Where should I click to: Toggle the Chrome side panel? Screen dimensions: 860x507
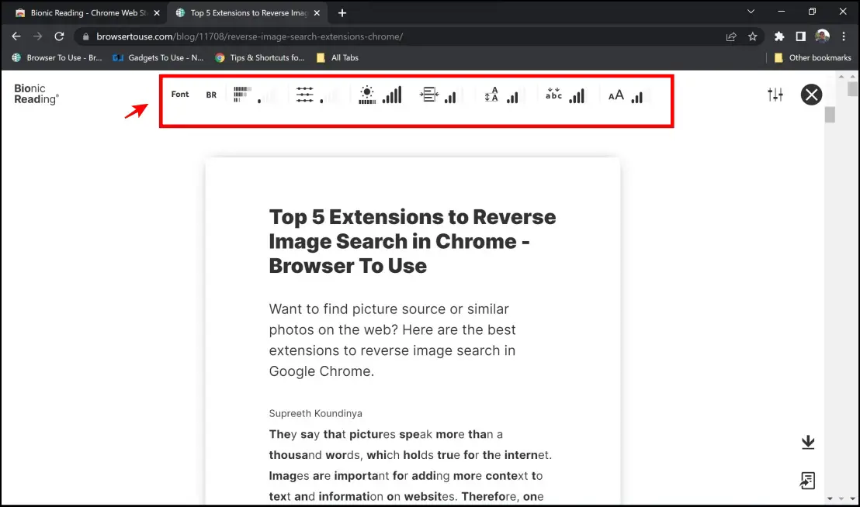pyautogui.click(x=801, y=36)
